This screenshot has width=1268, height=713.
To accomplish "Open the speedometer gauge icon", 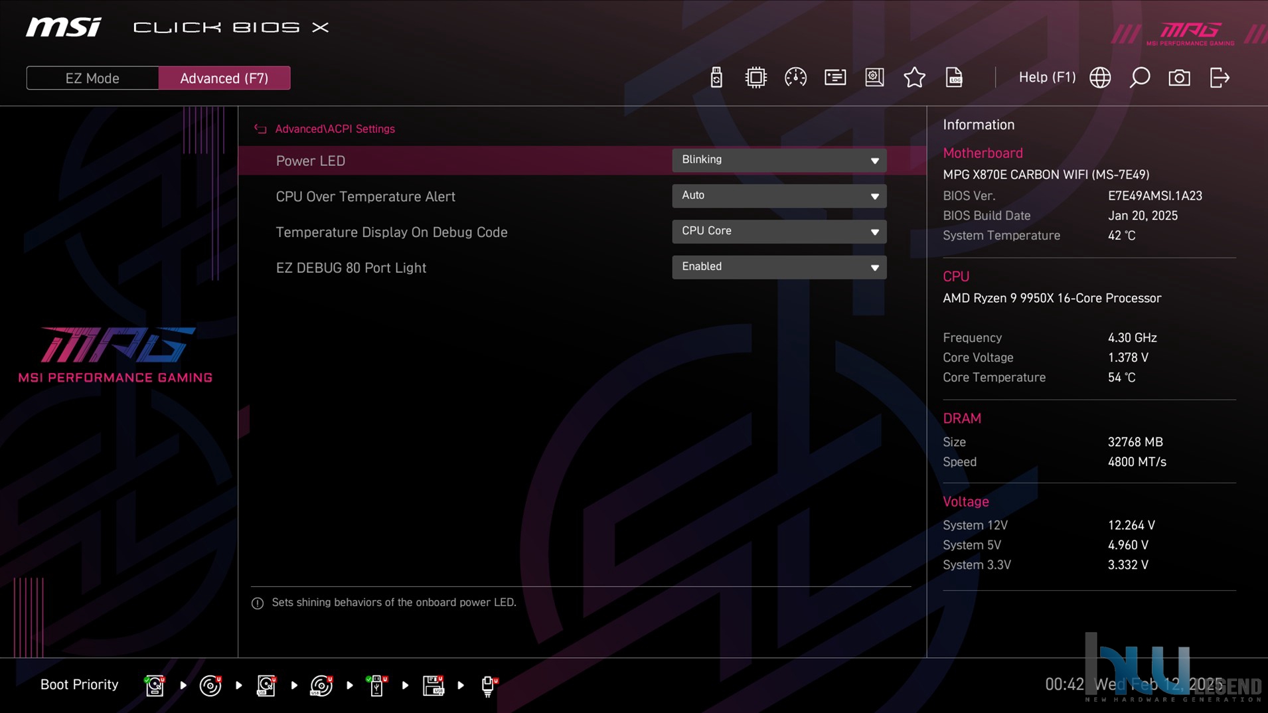I will (795, 78).
